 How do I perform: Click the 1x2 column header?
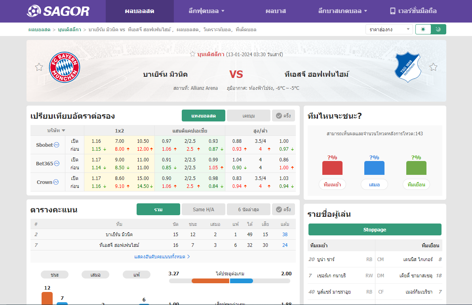click(120, 131)
